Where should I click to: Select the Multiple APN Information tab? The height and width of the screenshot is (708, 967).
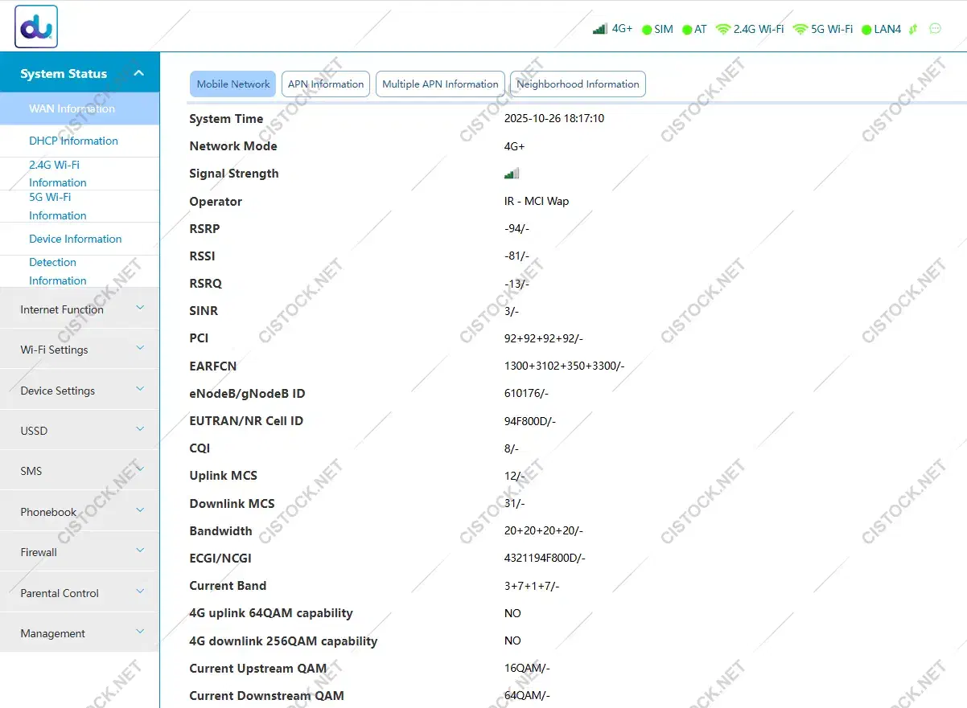[x=439, y=84]
